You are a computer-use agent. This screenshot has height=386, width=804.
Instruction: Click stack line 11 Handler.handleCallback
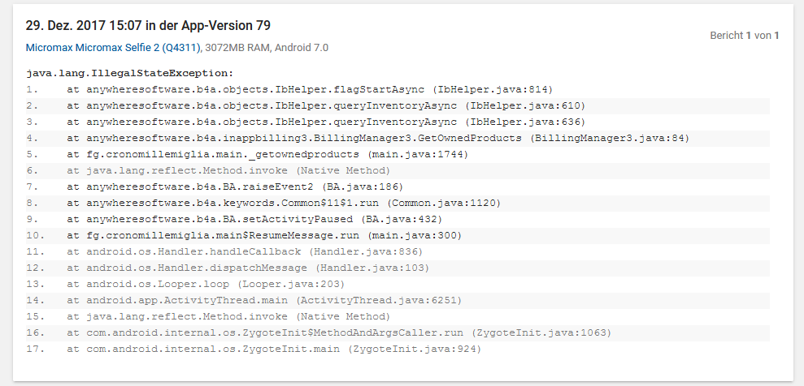tap(398, 252)
